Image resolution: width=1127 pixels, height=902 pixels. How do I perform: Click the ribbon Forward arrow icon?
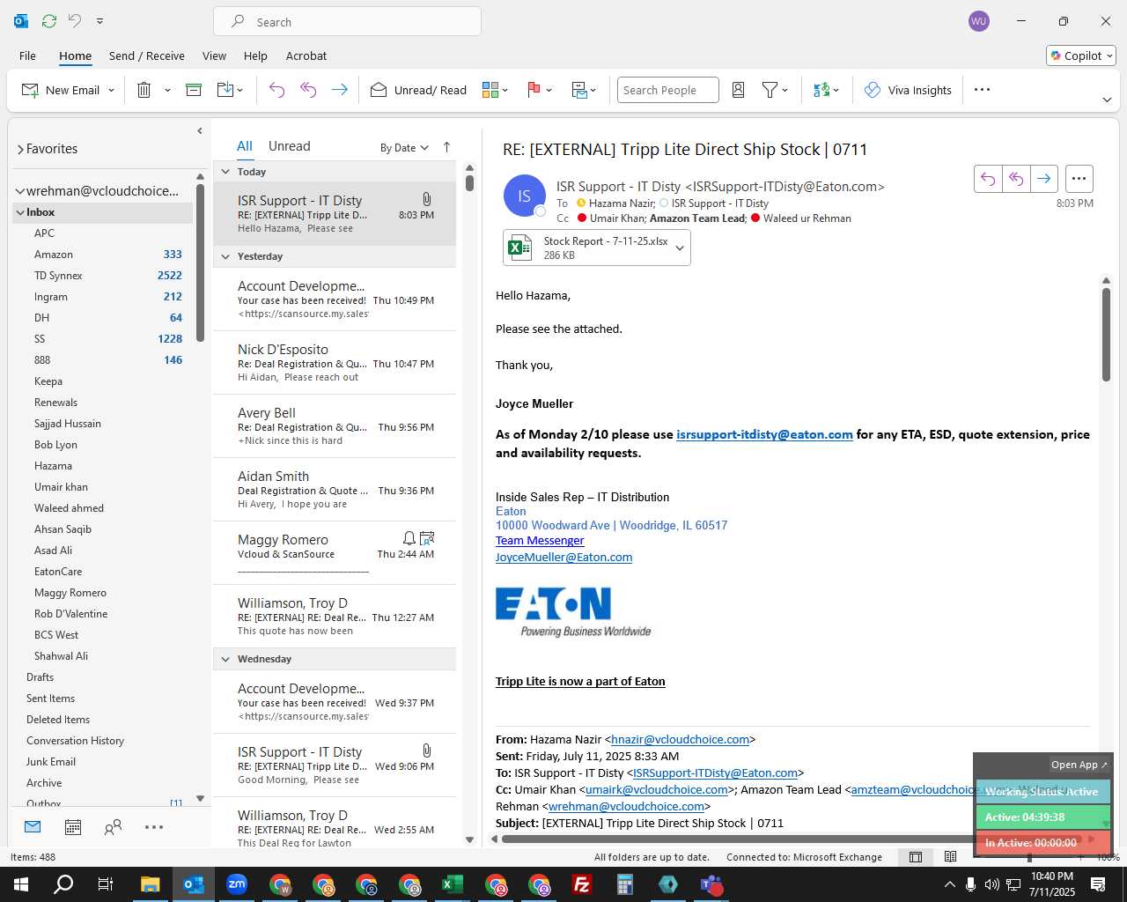tap(339, 90)
